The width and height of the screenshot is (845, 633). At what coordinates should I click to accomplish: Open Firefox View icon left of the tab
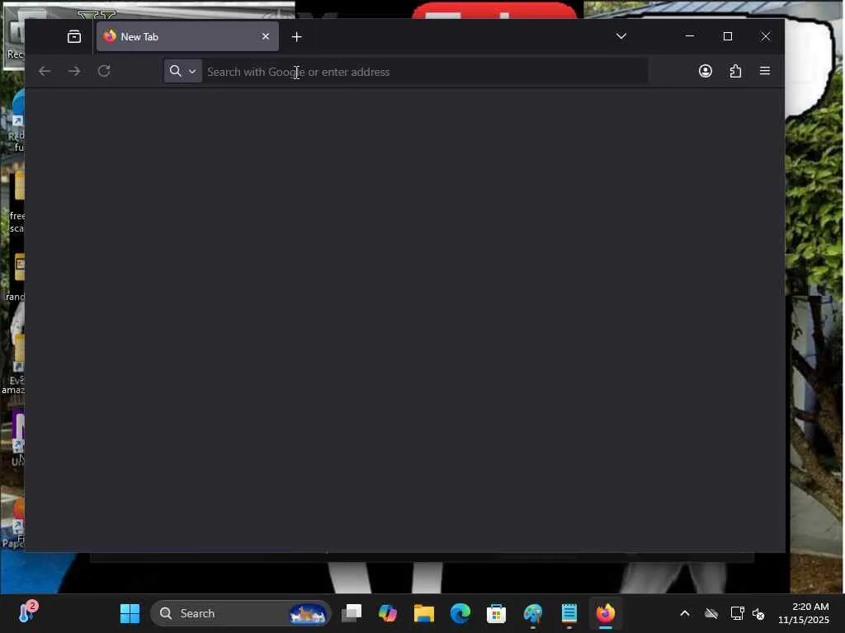coord(73,36)
